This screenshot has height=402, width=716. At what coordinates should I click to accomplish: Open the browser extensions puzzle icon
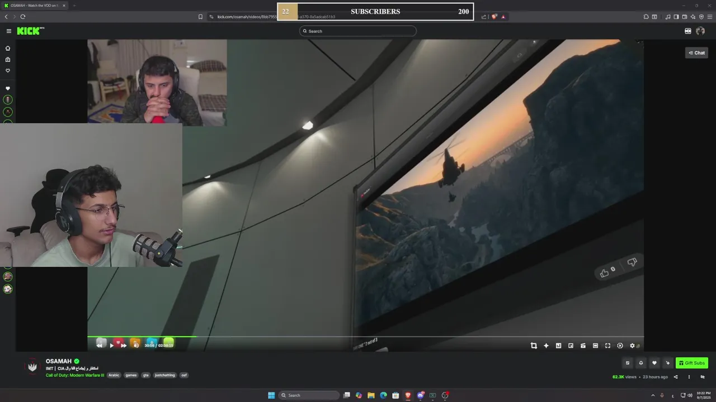point(646,17)
